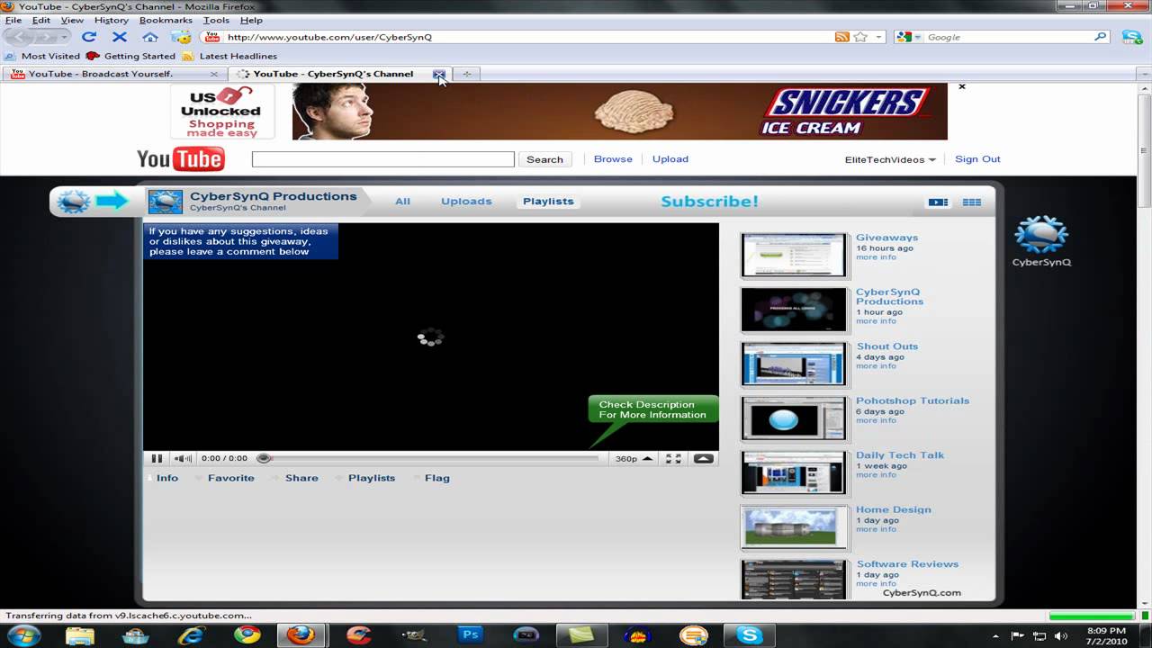Open the Giveaways playlist thumbnail
This screenshot has height=648, width=1152.
pyautogui.click(x=794, y=255)
